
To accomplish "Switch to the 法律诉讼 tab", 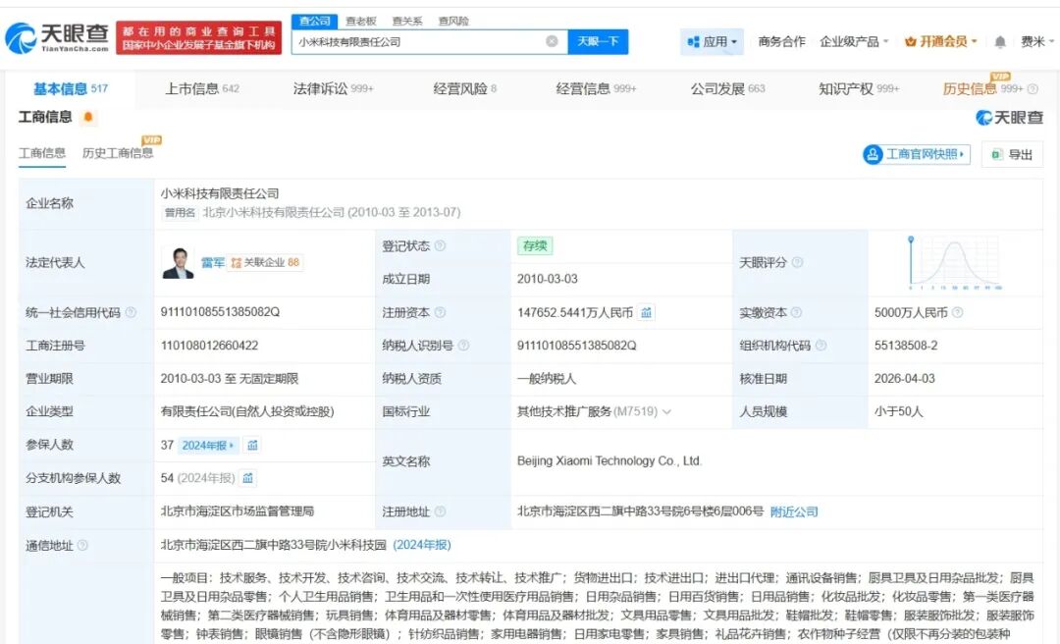I will tap(334, 88).
